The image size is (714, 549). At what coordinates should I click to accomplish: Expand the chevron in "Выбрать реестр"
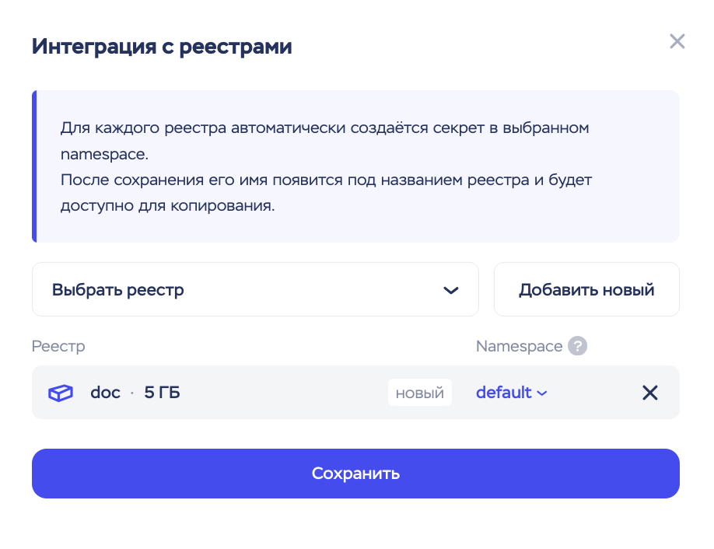(x=451, y=290)
